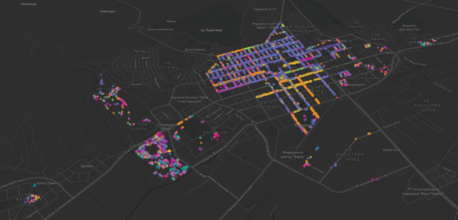Click the 'Anastasiya Tosheva' street label
The height and width of the screenshot is (220, 458).
(263, 142)
